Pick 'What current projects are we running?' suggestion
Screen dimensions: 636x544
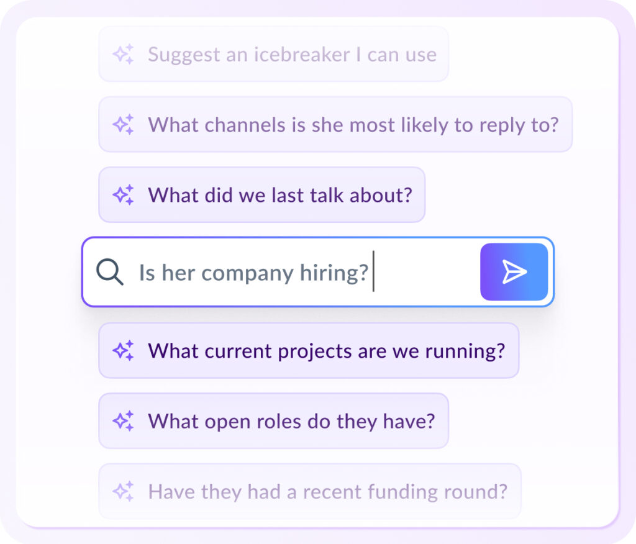tap(309, 350)
